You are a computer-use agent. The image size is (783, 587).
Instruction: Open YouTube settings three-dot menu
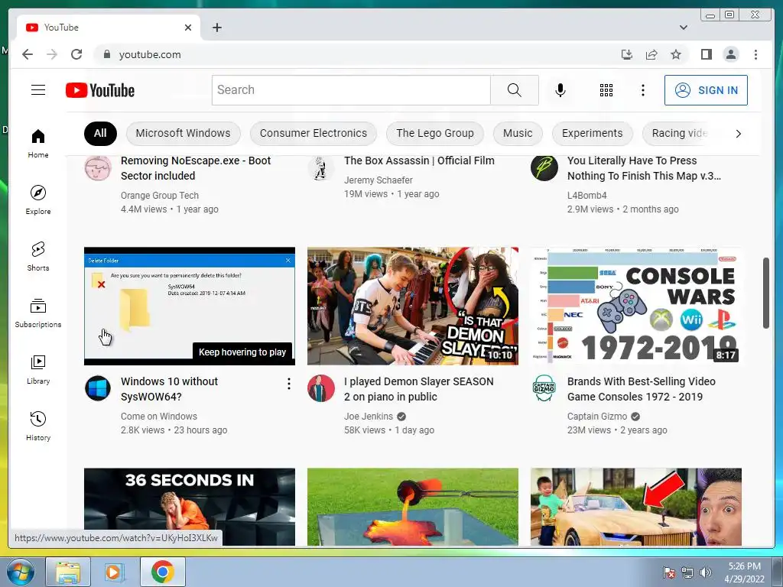[642, 90]
